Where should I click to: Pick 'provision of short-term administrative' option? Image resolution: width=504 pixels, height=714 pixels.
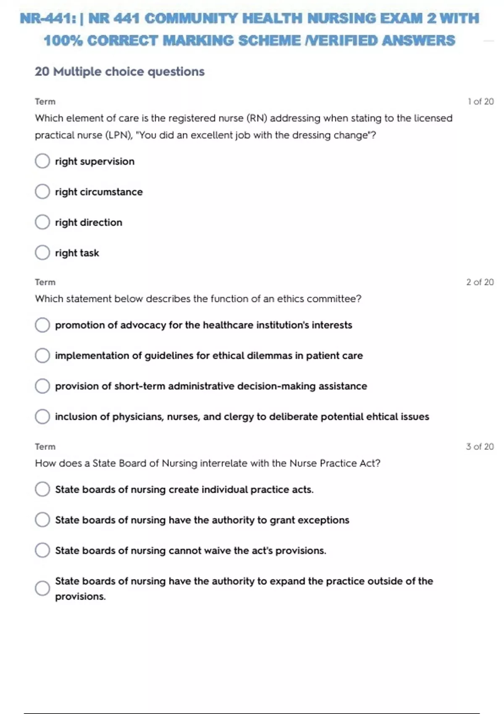pyautogui.click(x=42, y=386)
